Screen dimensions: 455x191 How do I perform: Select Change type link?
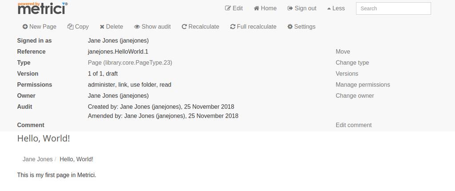[x=352, y=63]
